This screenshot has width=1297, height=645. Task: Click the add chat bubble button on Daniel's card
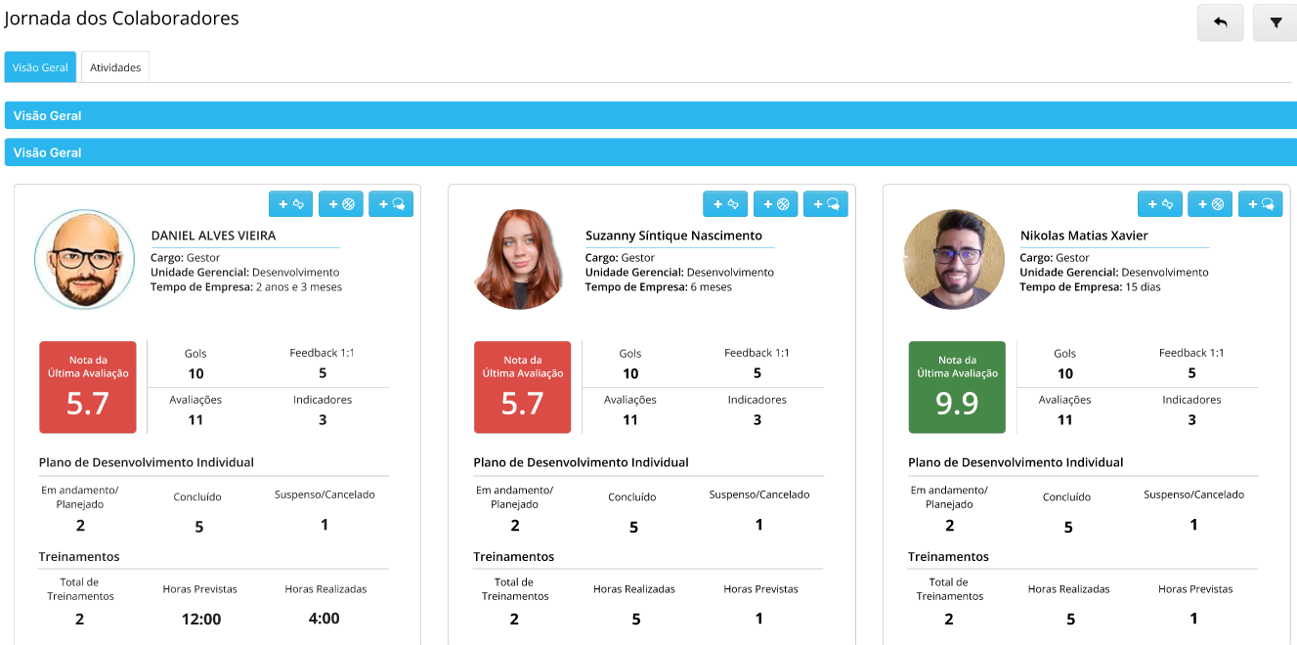[391, 204]
